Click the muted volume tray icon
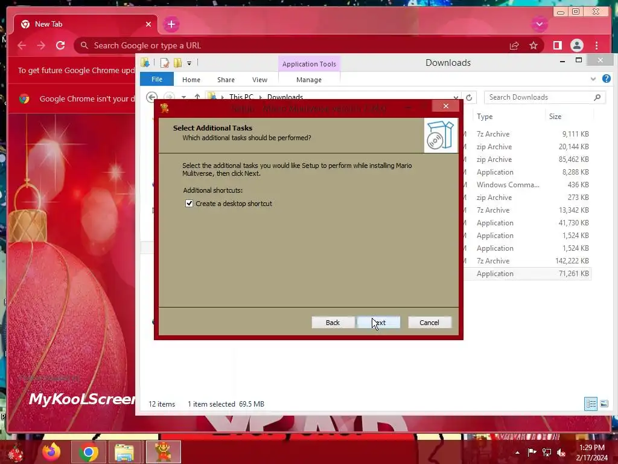Screen dimensions: 618x464 pyautogui.click(x=561, y=453)
